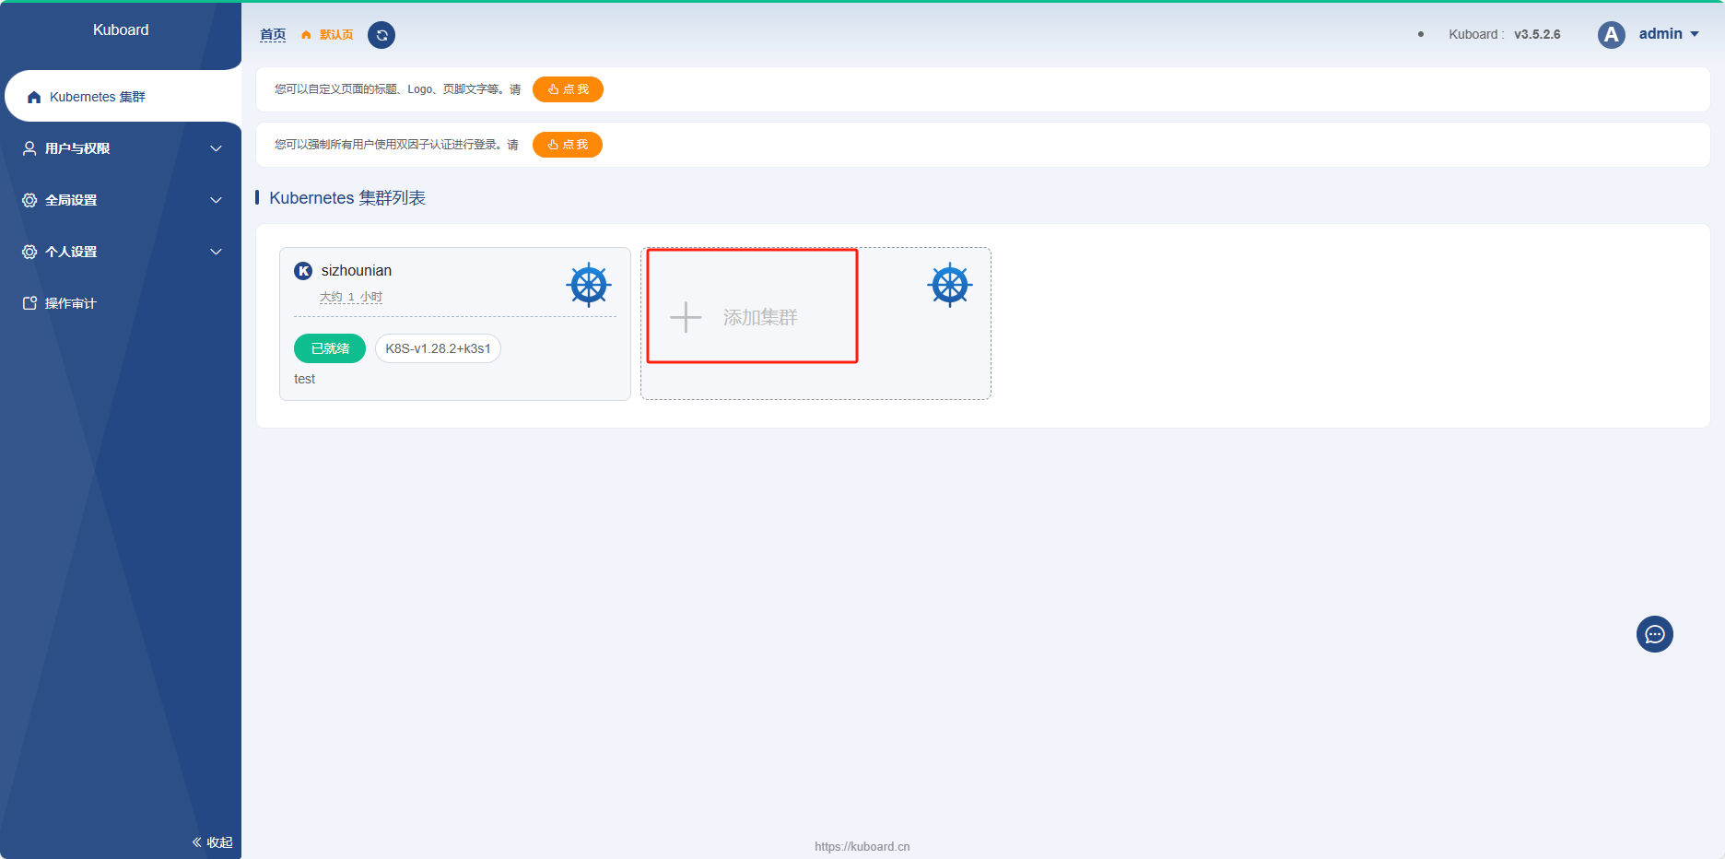Click the refresh icon beside 默认页
Viewport: 1725px width, 859px height.
[381, 35]
